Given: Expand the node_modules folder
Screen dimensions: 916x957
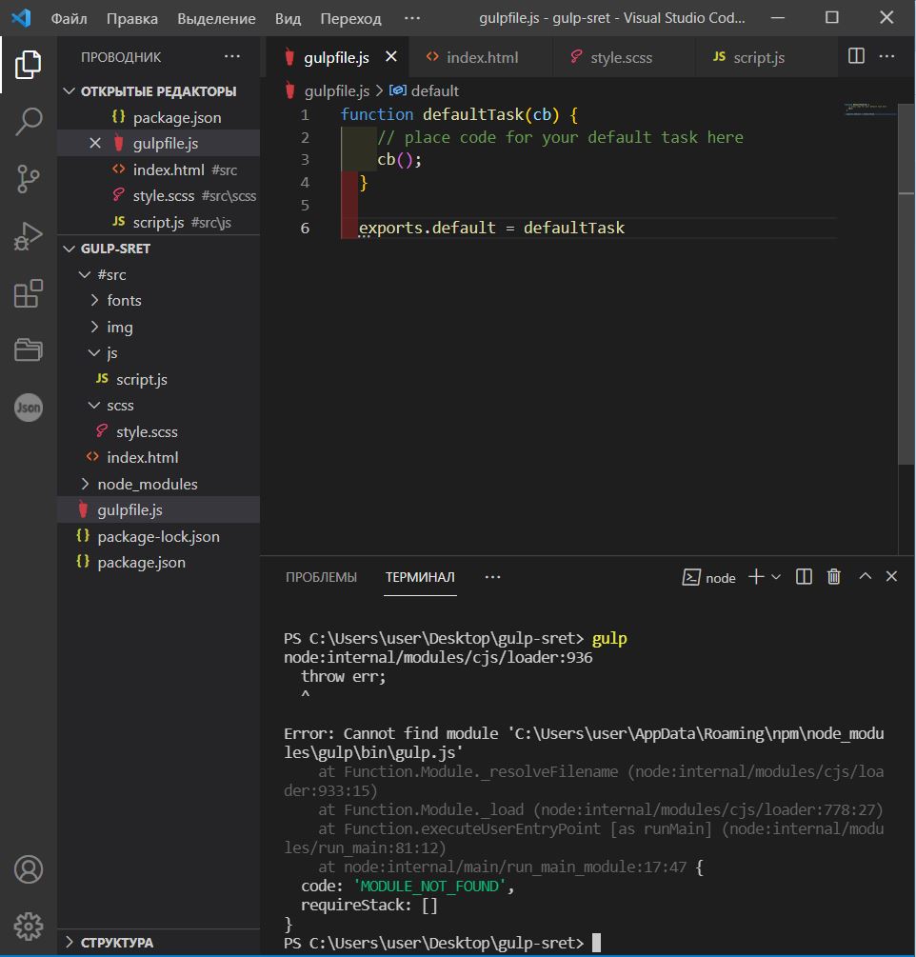Looking at the screenshot, I should click(159, 484).
